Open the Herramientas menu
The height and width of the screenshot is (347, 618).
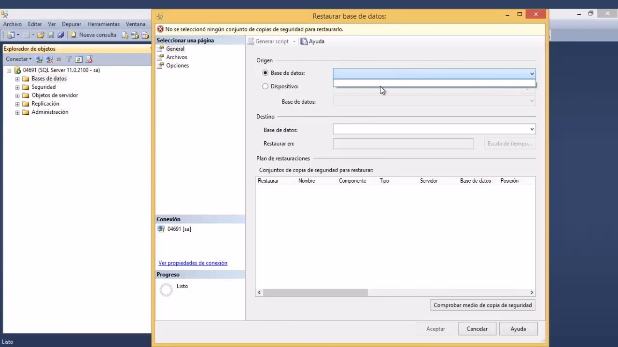pos(103,24)
